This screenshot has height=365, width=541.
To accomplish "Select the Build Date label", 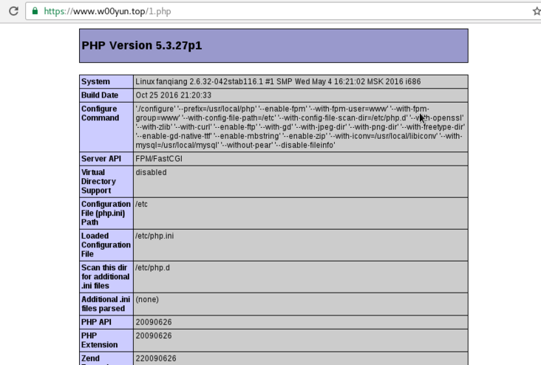I will tap(100, 95).
